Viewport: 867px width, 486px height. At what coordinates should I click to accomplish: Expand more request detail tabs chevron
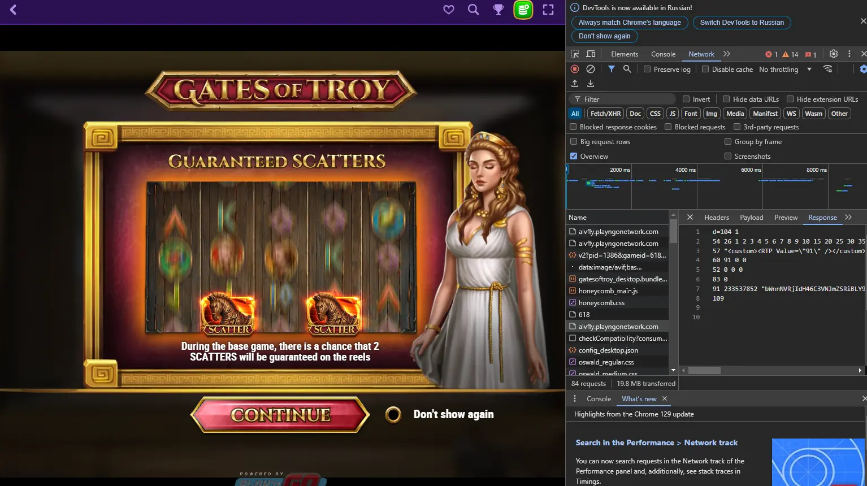[848, 217]
